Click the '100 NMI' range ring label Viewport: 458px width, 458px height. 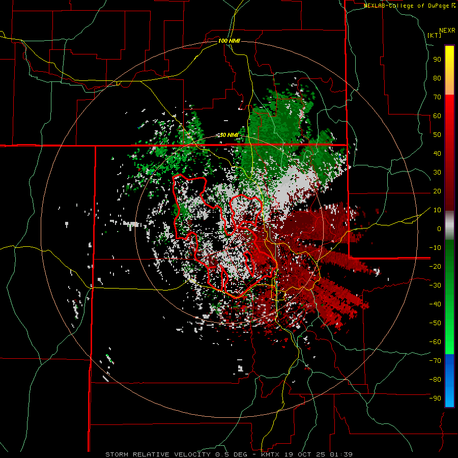point(229,41)
